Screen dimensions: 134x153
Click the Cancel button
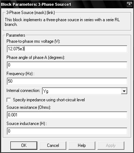[x=53, y=145]
